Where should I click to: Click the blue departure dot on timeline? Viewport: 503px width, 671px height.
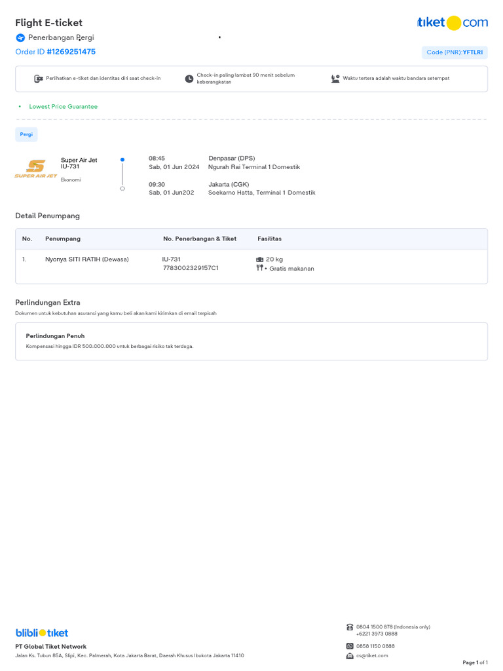[x=122, y=159]
